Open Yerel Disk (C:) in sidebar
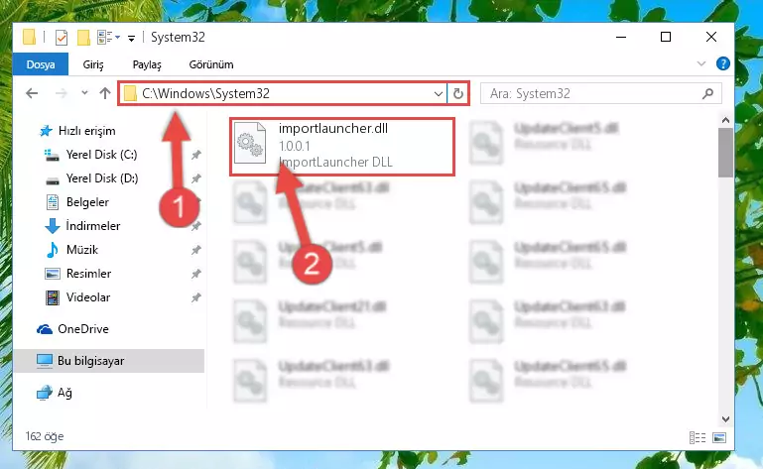Screen dimensions: 763x469 pos(101,155)
